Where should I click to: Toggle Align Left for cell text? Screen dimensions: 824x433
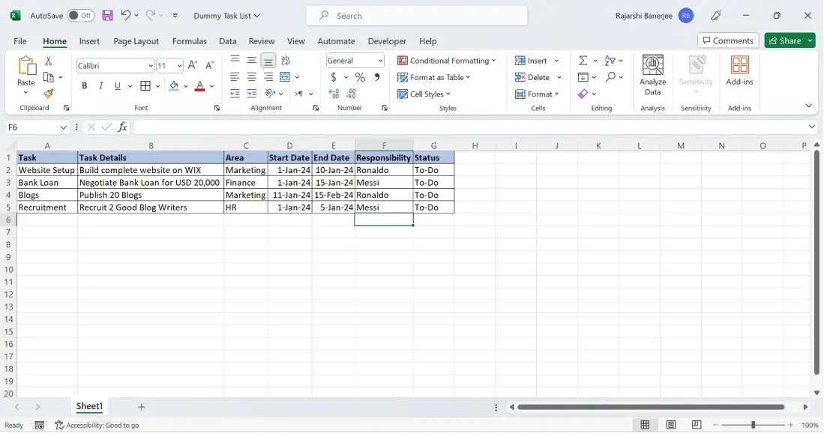[x=235, y=77]
